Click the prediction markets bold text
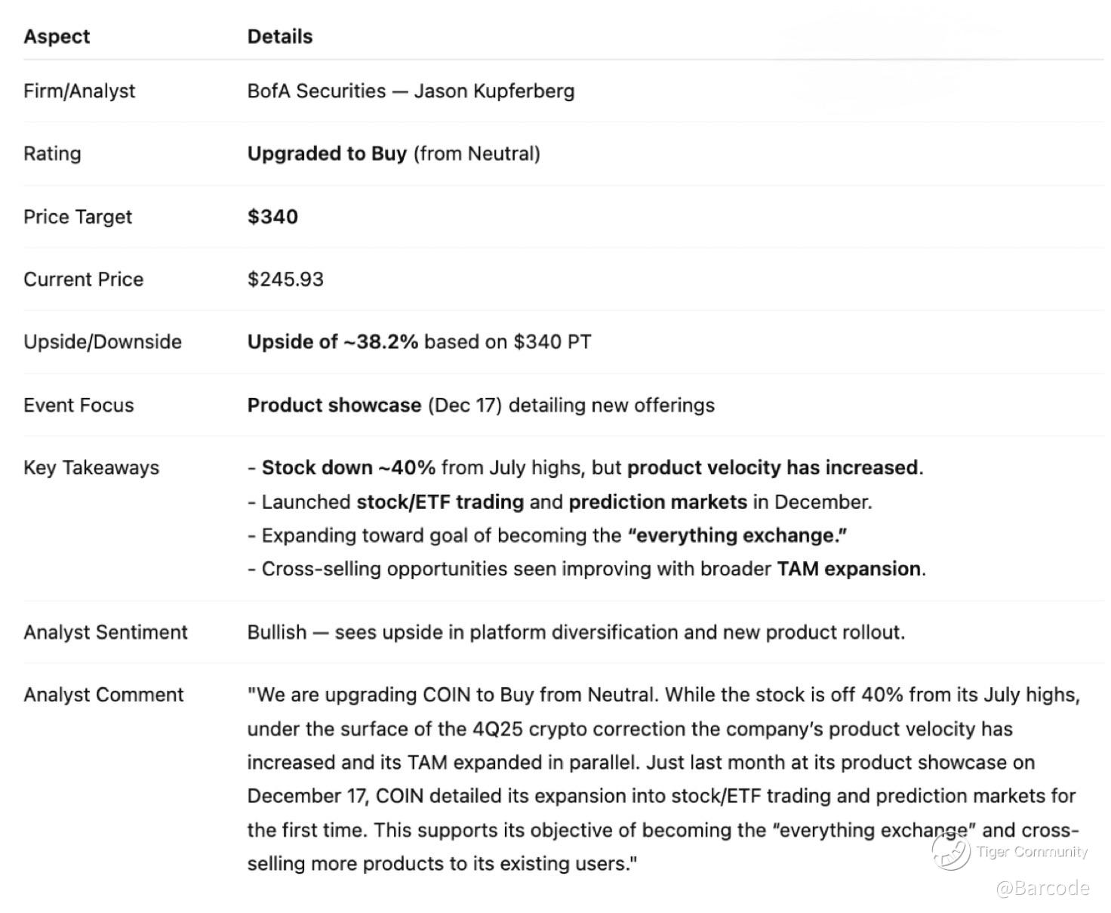Screen dimensions: 1111x913 click(x=657, y=501)
